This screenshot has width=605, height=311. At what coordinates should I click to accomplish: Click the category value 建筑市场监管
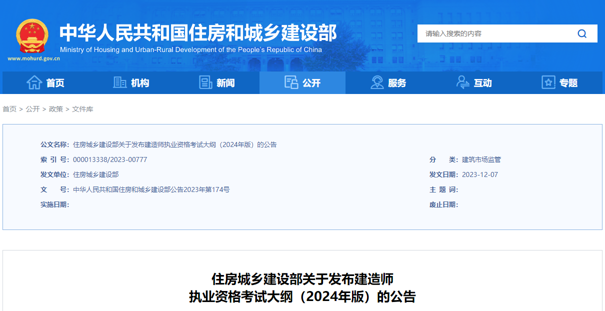pyautogui.click(x=481, y=160)
